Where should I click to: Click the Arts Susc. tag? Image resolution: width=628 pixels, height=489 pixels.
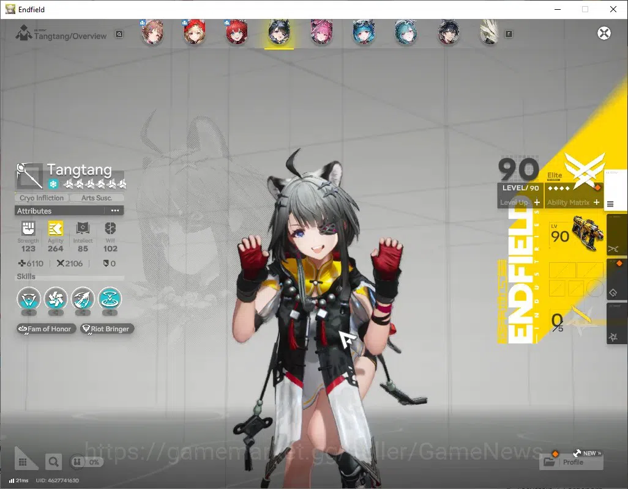pyautogui.click(x=97, y=198)
